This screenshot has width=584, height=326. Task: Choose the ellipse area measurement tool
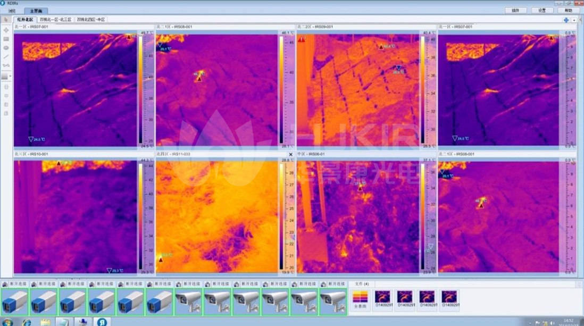click(6, 47)
